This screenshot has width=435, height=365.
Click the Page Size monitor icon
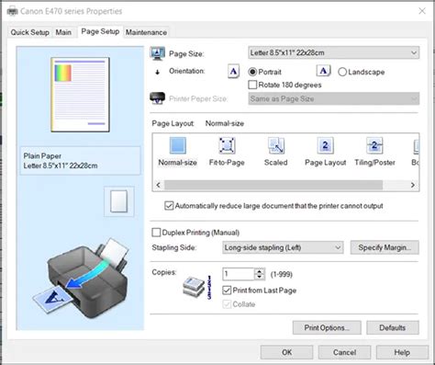pyautogui.click(x=158, y=53)
